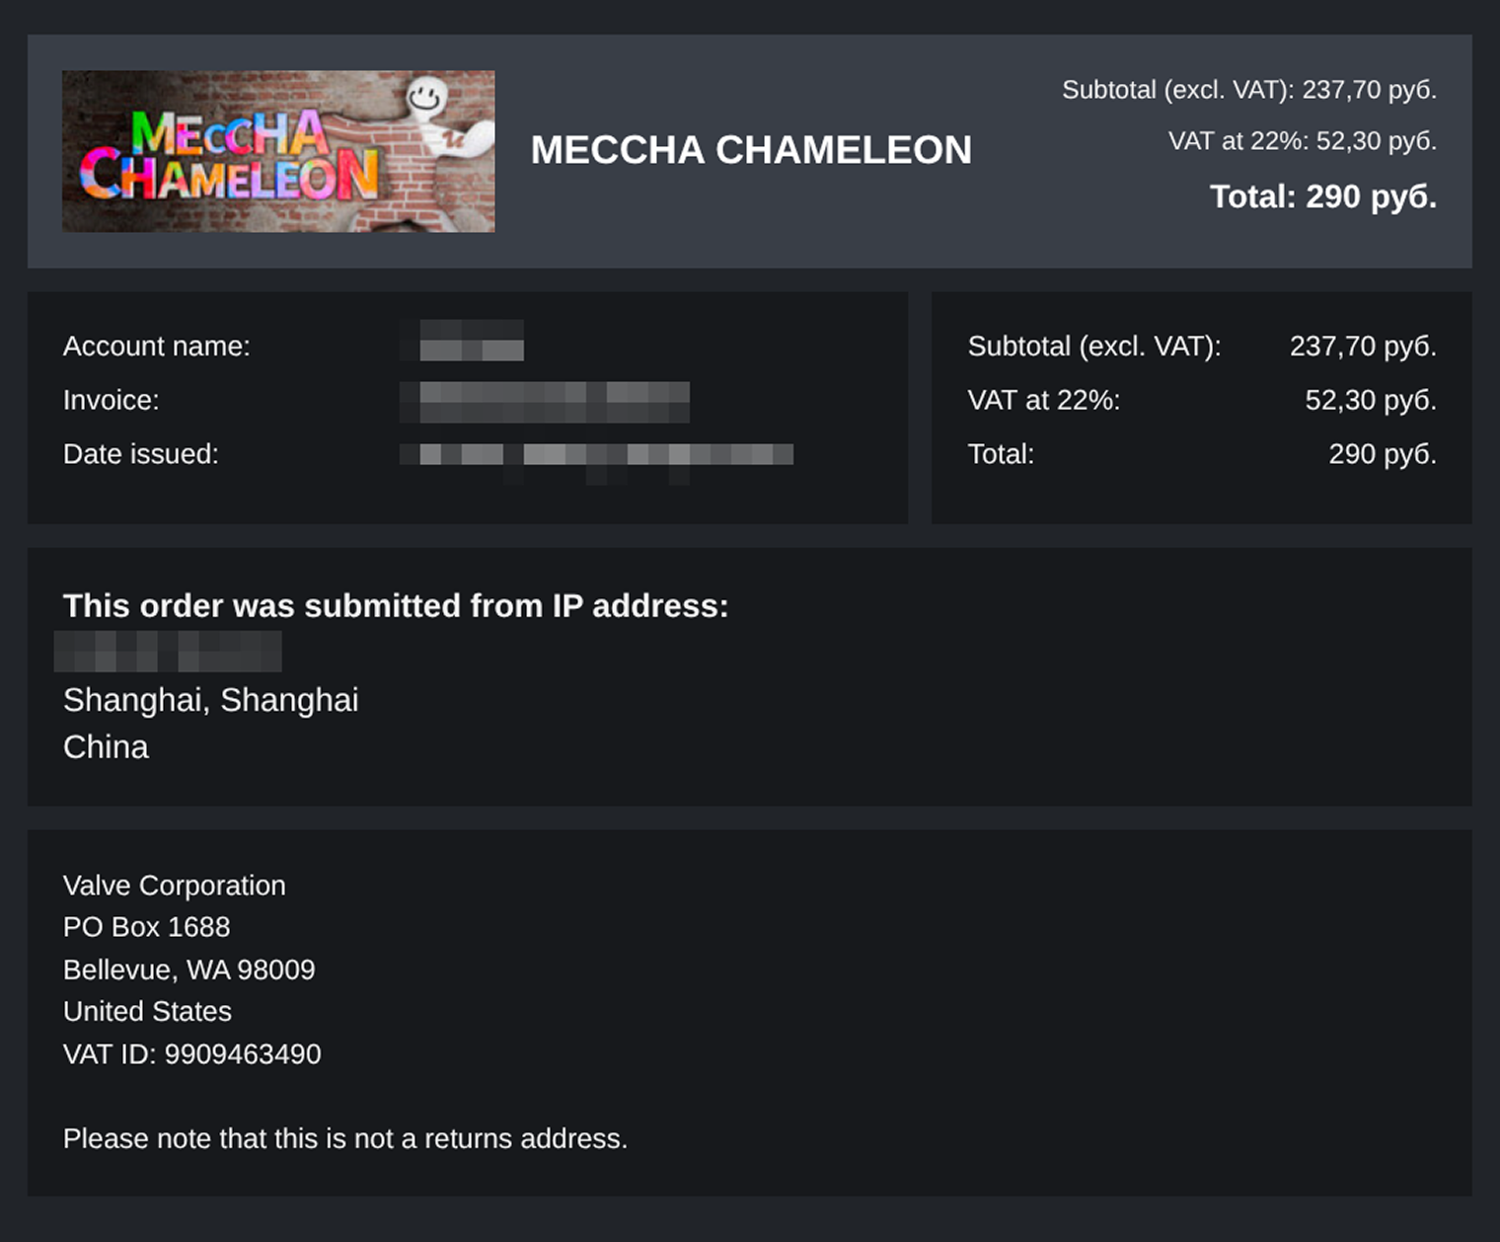Click the Date issued label
The image size is (1500, 1242).
point(141,454)
